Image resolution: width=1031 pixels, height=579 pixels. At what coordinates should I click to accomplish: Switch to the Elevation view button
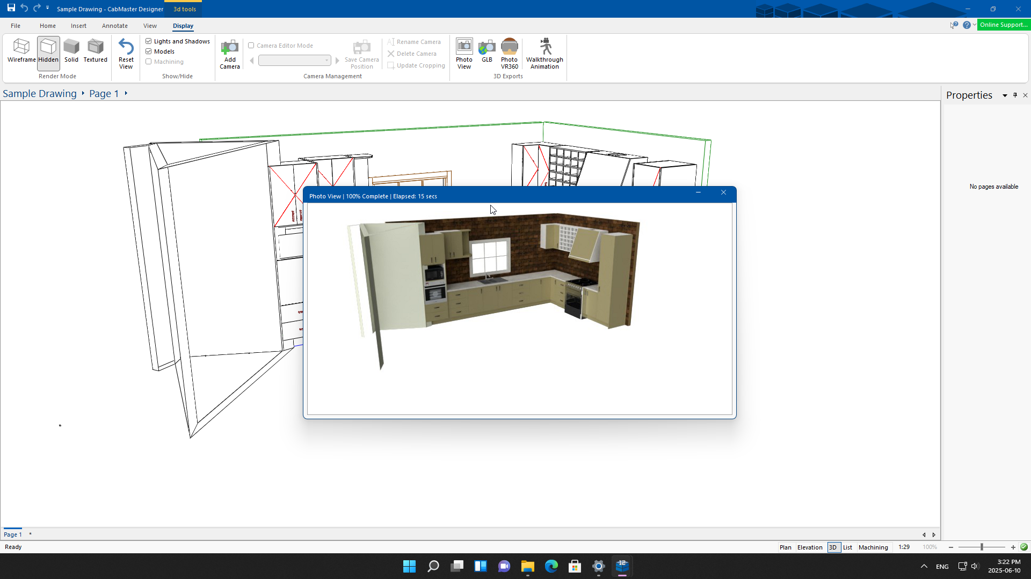coord(810,547)
